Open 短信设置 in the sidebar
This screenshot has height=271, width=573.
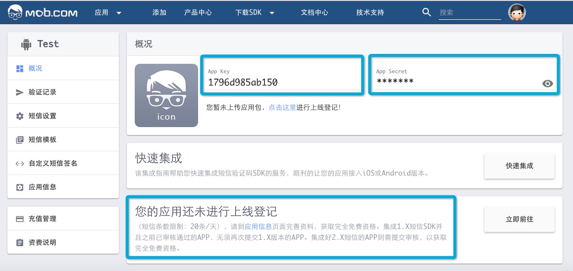coord(63,116)
